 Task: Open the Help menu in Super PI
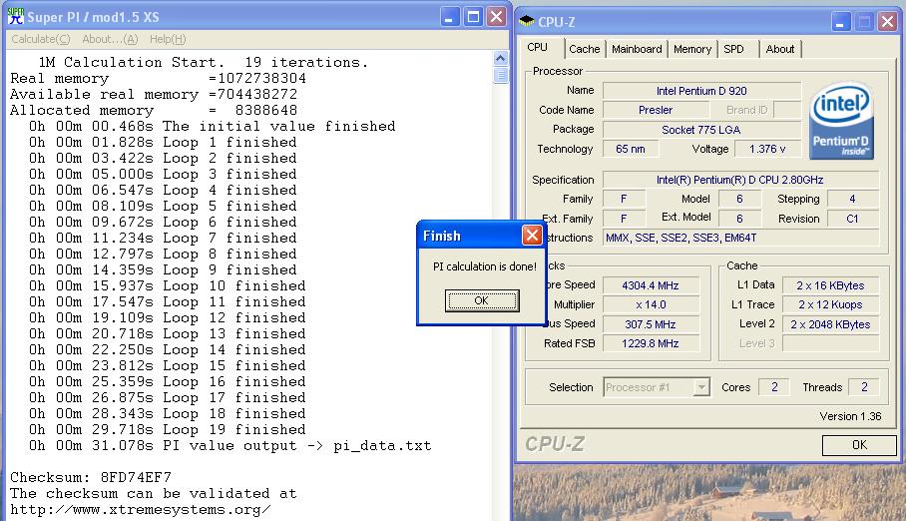pos(168,39)
